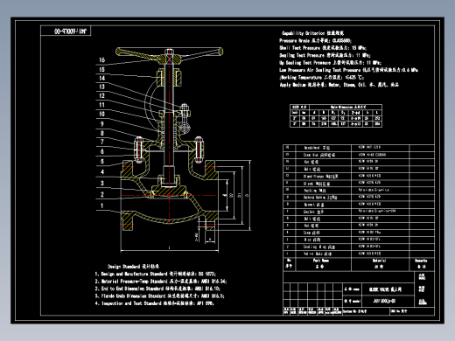Viewport: 455px width, 341px height.
Task: Click the Material Pressure-Temp Standard ANSI B16.34 line
Action: (161, 282)
